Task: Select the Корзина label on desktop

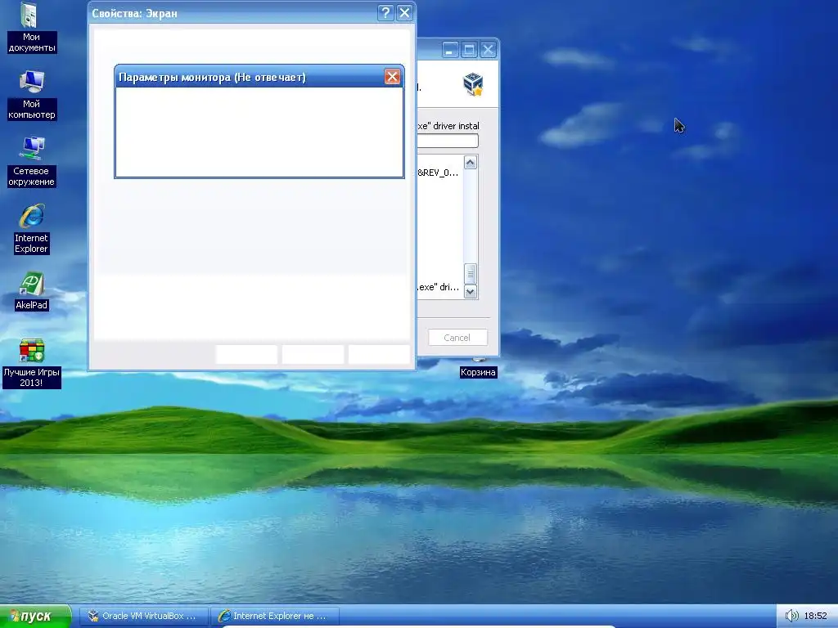Action: pyautogui.click(x=478, y=372)
